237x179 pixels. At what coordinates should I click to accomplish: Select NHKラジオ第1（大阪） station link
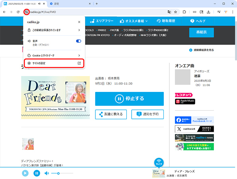coord(153,35)
